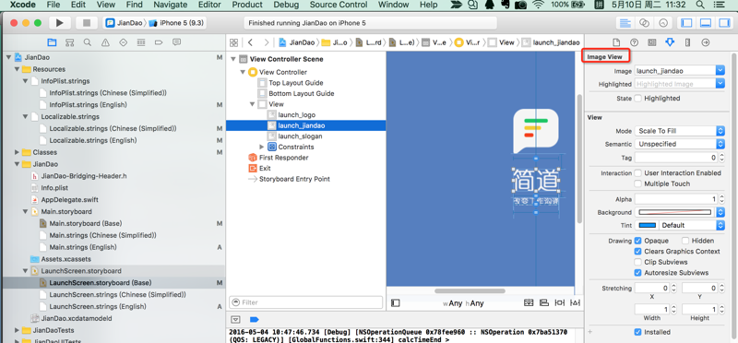The width and height of the screenshot is (738, 343).
Task: Open the Align constraints menu
Action: (x=544, y=302)
